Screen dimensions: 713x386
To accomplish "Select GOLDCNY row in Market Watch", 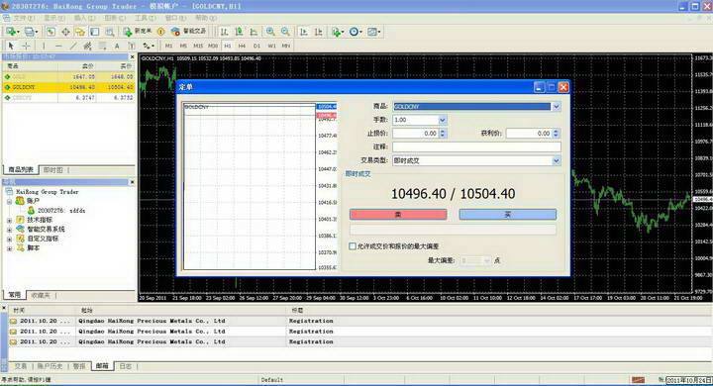I will point(68,87).
